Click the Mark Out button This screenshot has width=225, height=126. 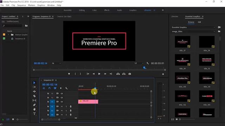coord(81,74)
